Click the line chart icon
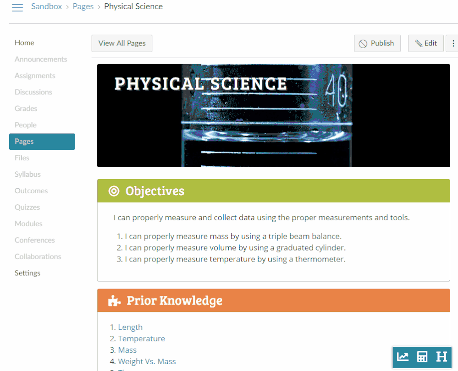The image size is (458, 371). coord(403,357)
